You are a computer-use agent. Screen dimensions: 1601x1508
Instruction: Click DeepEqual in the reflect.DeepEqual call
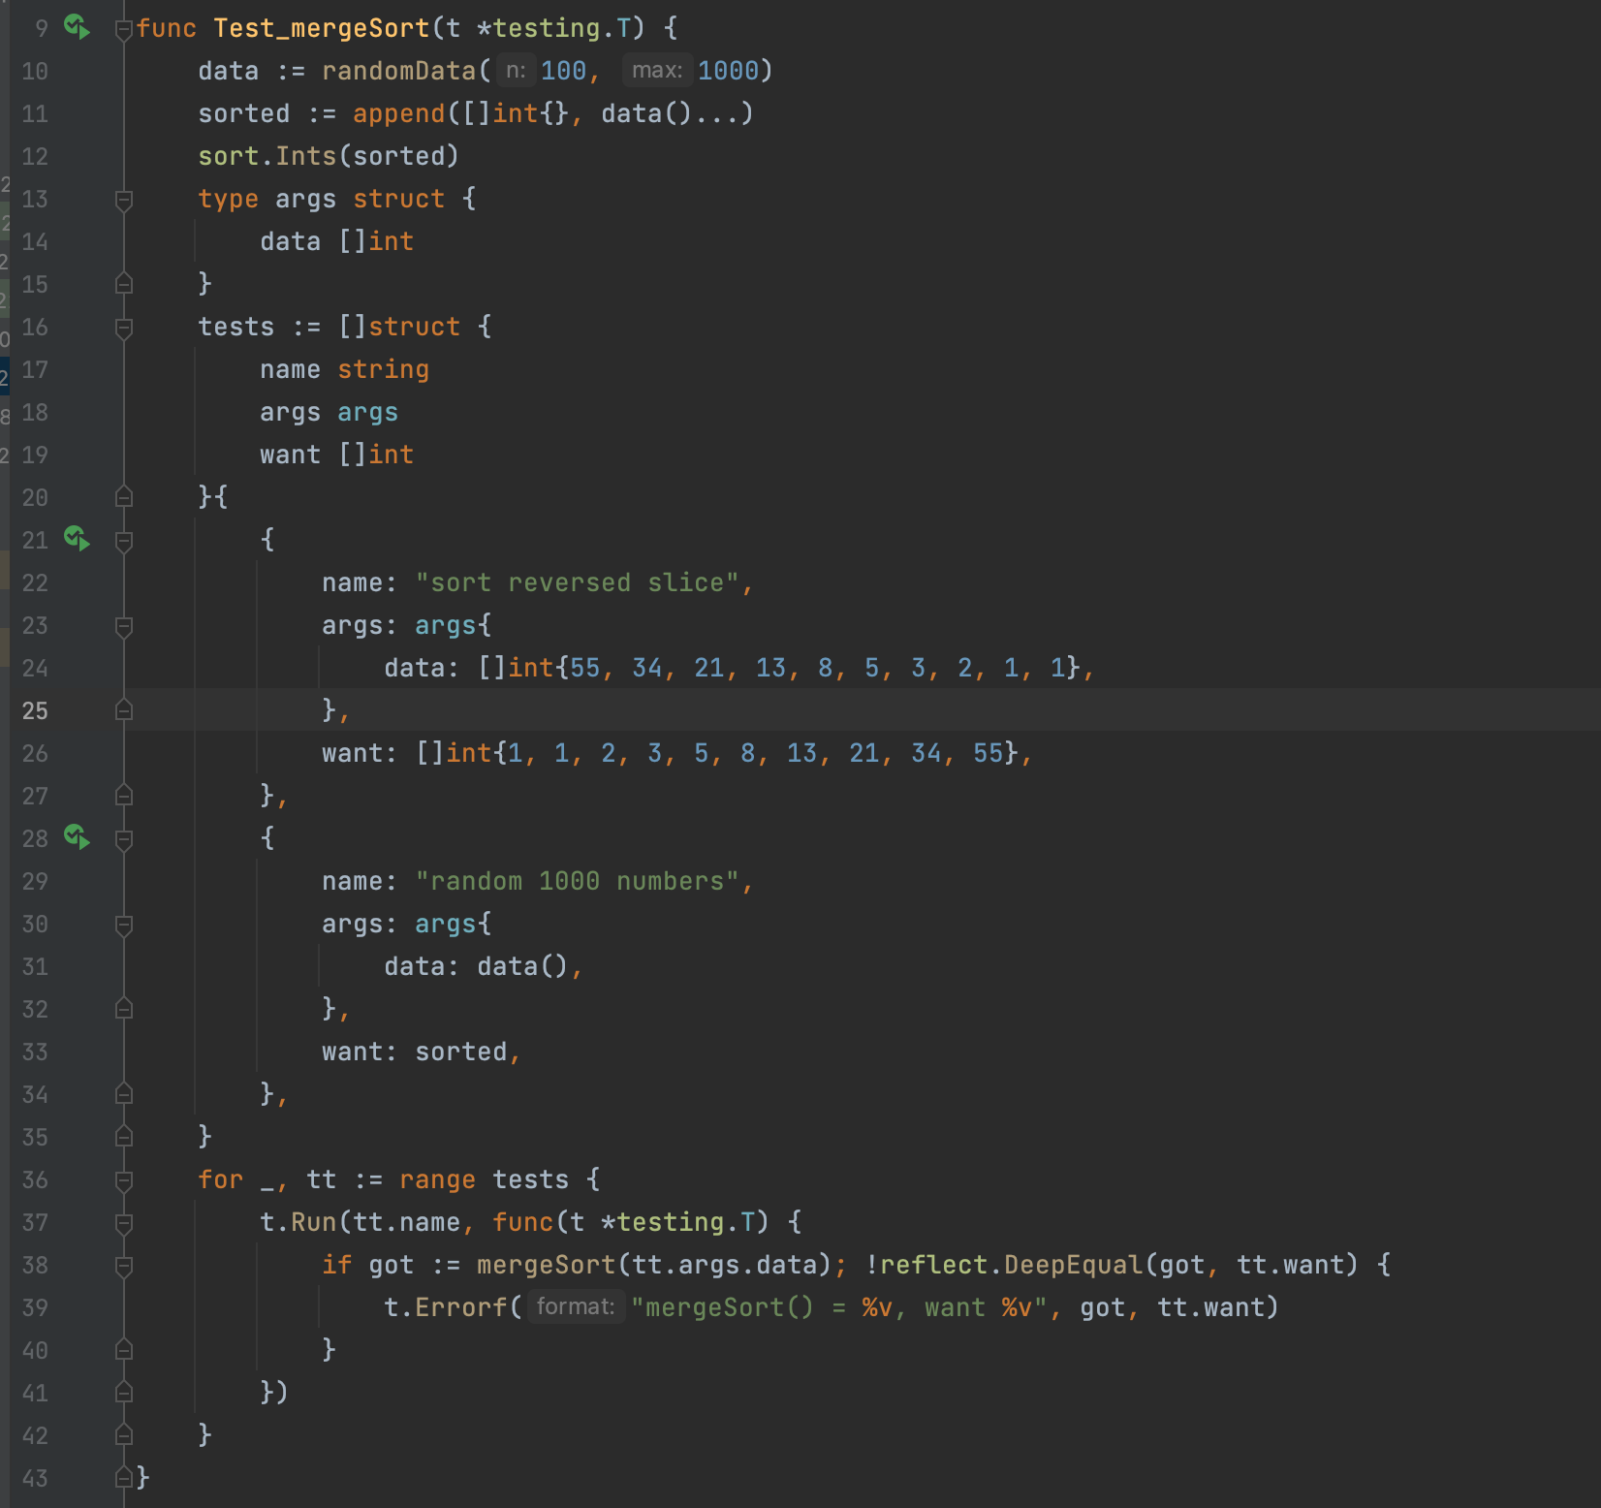pyautogui.click(x=1073, y=1265)
